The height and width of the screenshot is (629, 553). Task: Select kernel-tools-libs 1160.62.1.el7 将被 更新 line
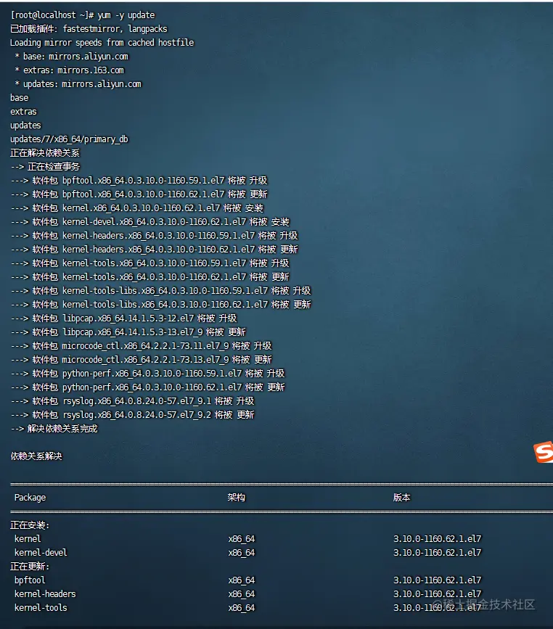160,305
